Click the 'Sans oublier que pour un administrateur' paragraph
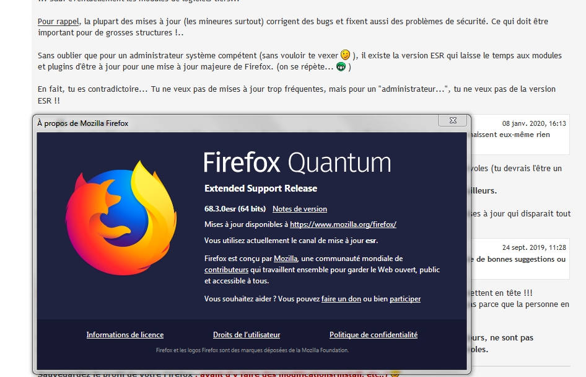This screenshot has width=586, height=377. coord(300,61)
